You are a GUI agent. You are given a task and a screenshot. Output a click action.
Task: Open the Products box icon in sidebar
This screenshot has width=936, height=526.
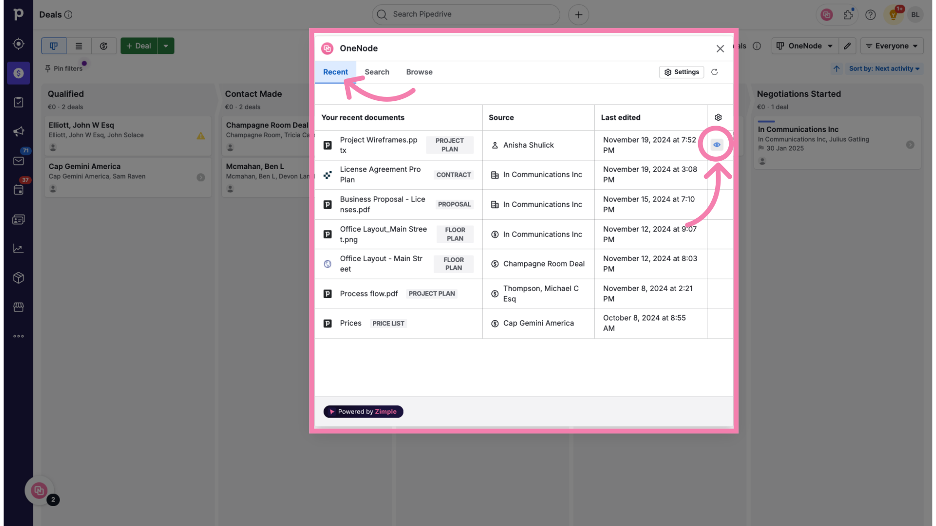pyautogui.click(x=19, y=278)
